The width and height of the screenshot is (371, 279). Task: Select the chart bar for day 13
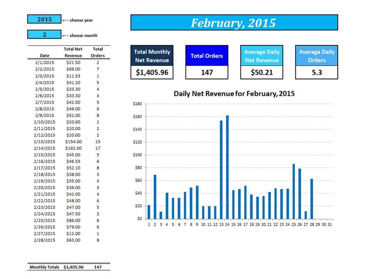[x=221, y=170]
